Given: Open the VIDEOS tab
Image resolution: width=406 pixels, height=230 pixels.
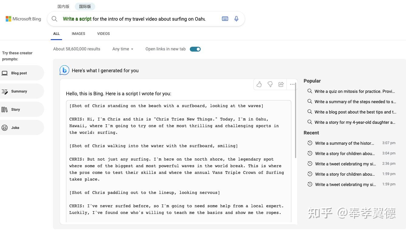Looking at the screenshot, I should (x=103, y=34).
